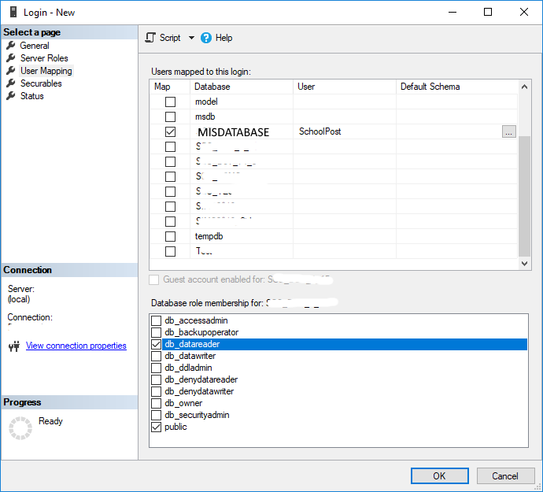
Task: Enable the db_backupoperator role
Action: pos(156,332)
